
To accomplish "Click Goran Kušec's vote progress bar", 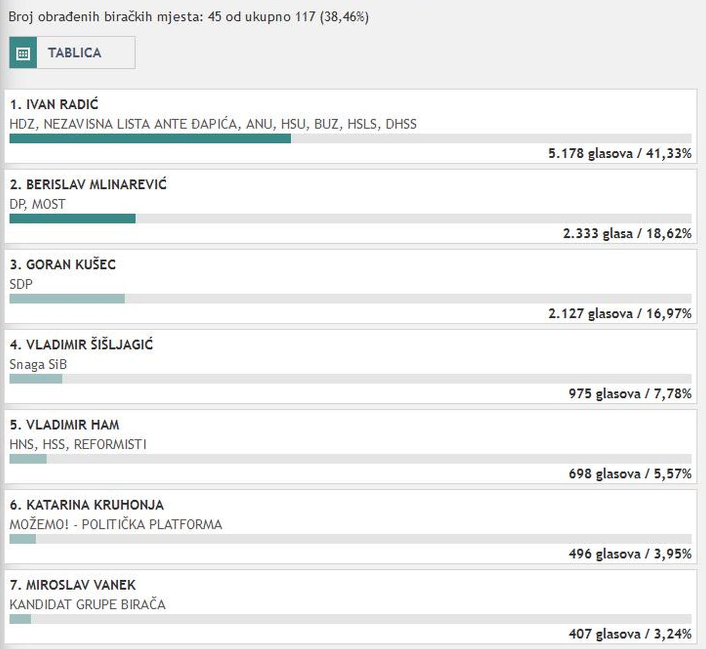I will click(x=350, y=299).
